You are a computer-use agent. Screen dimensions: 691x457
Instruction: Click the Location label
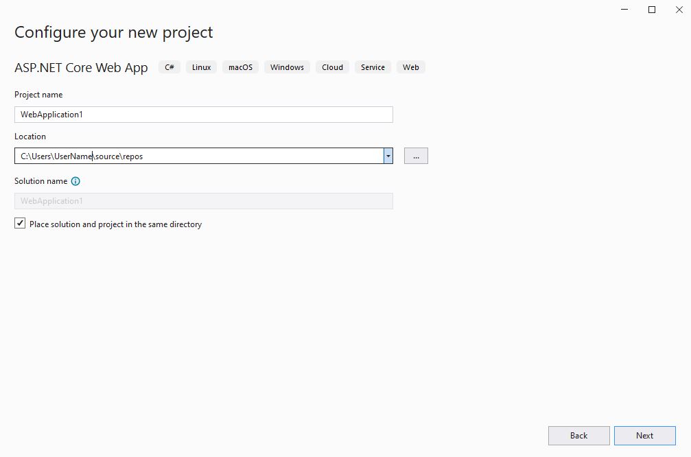pyautogui.click(x=30, y=137)
